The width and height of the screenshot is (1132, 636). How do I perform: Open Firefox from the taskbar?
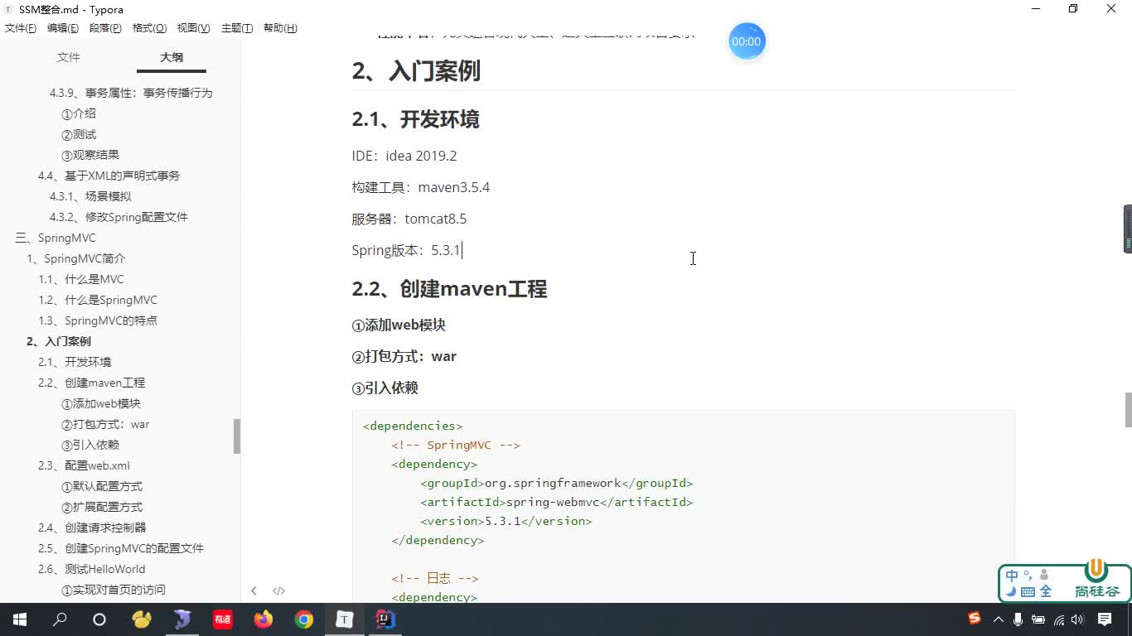click(264, 619)
